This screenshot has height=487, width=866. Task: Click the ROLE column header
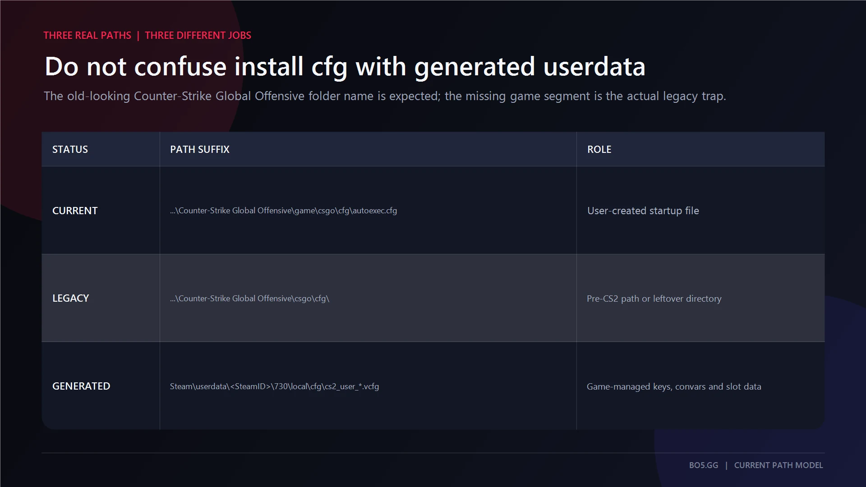[700, 149]
